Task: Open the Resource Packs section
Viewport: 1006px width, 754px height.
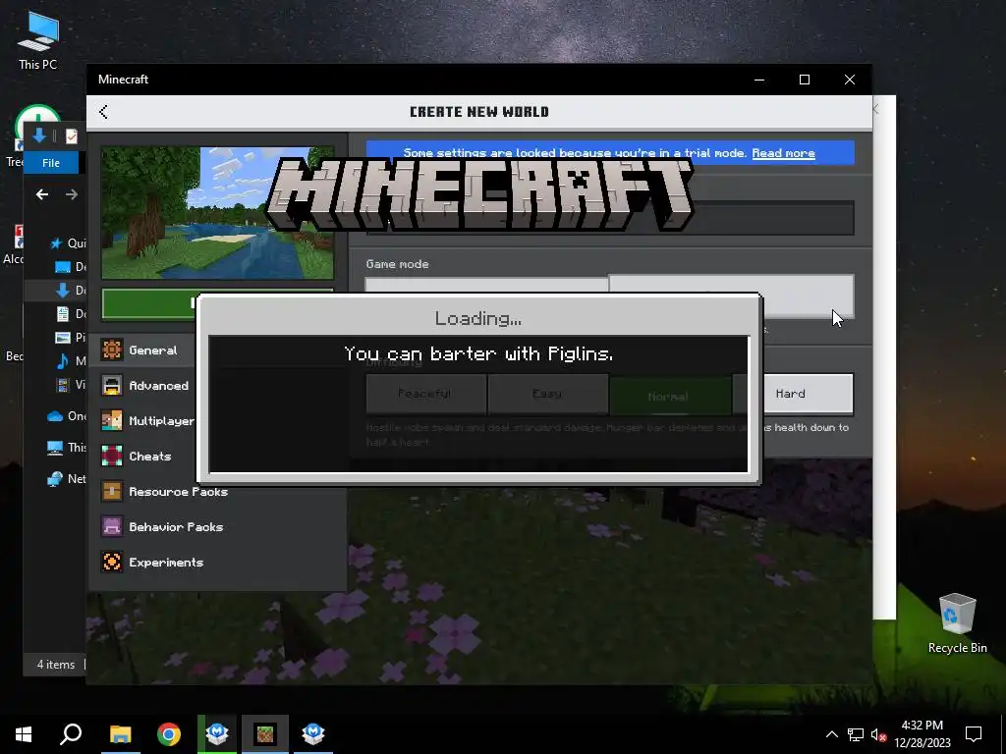Action: (218, 491)
